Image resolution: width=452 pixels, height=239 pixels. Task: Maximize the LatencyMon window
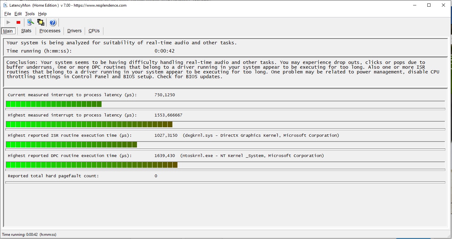tap(429, 5)
